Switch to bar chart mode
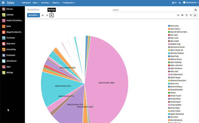 coord(43,15)
